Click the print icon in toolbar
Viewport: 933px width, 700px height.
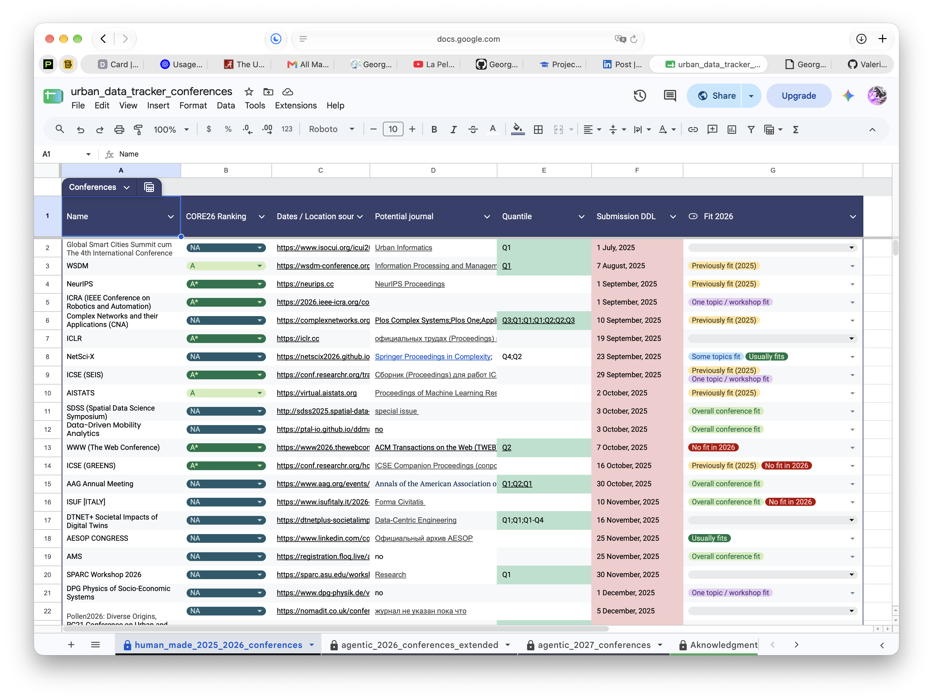click(119, 130)
